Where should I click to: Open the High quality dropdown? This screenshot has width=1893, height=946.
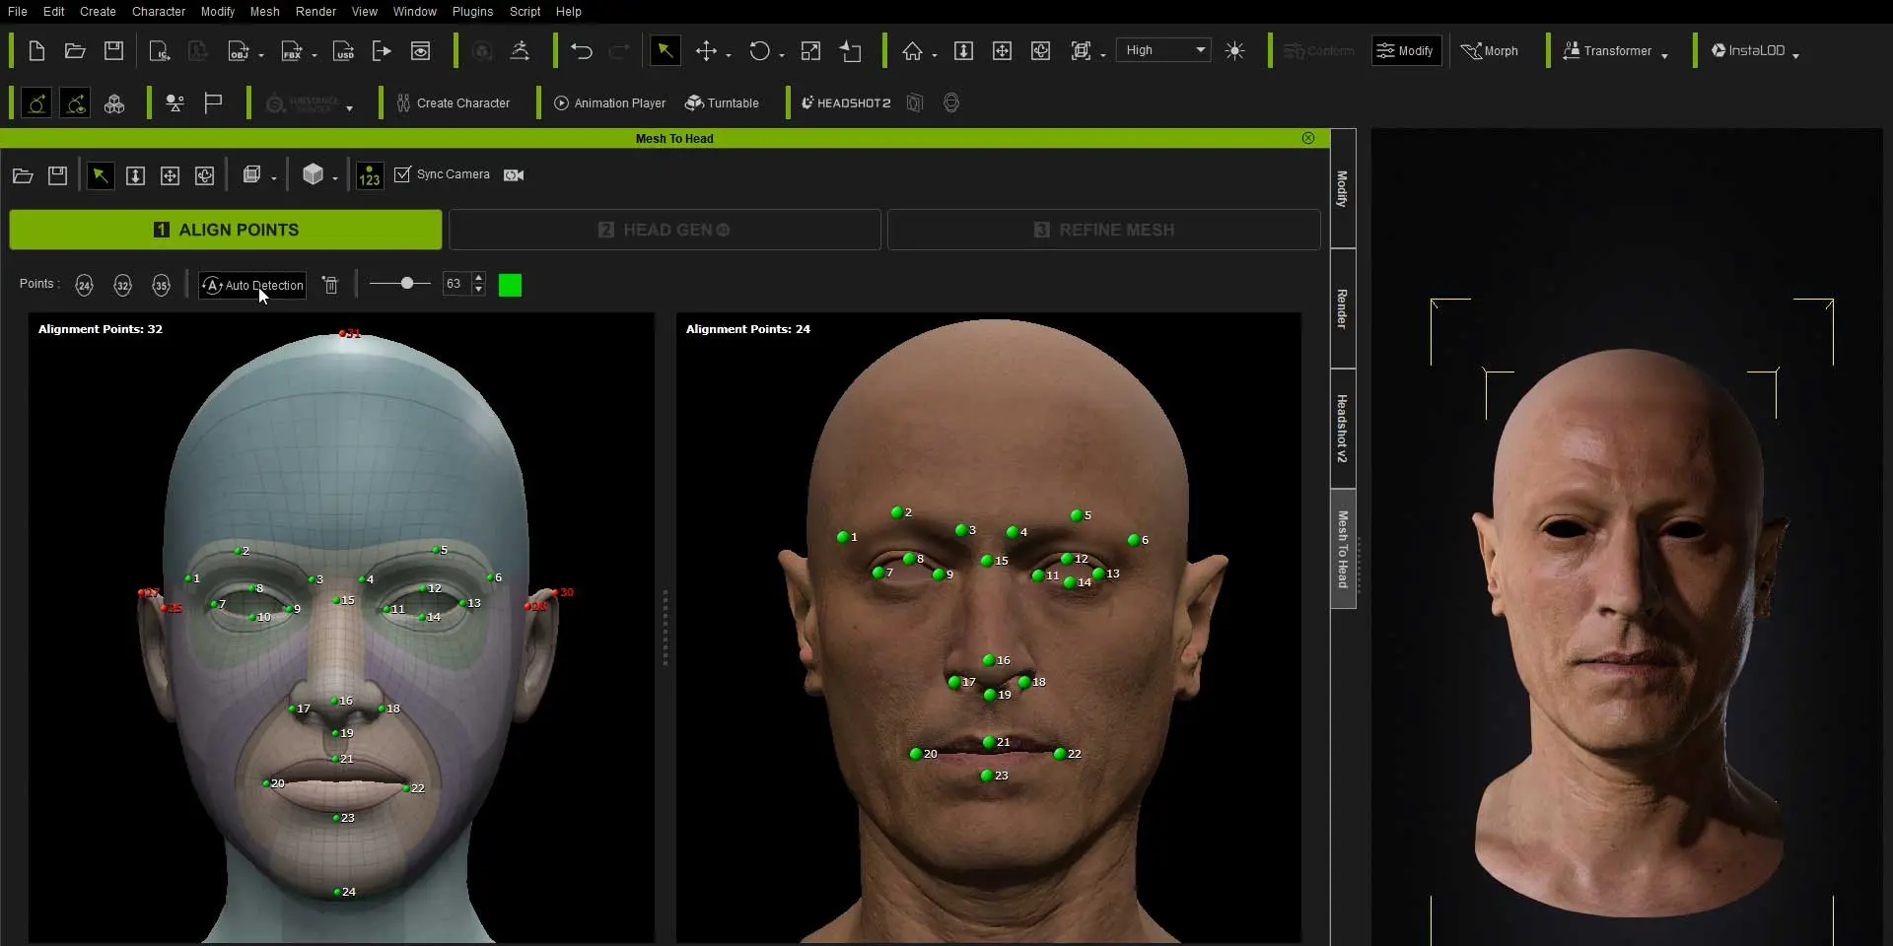1164,50
